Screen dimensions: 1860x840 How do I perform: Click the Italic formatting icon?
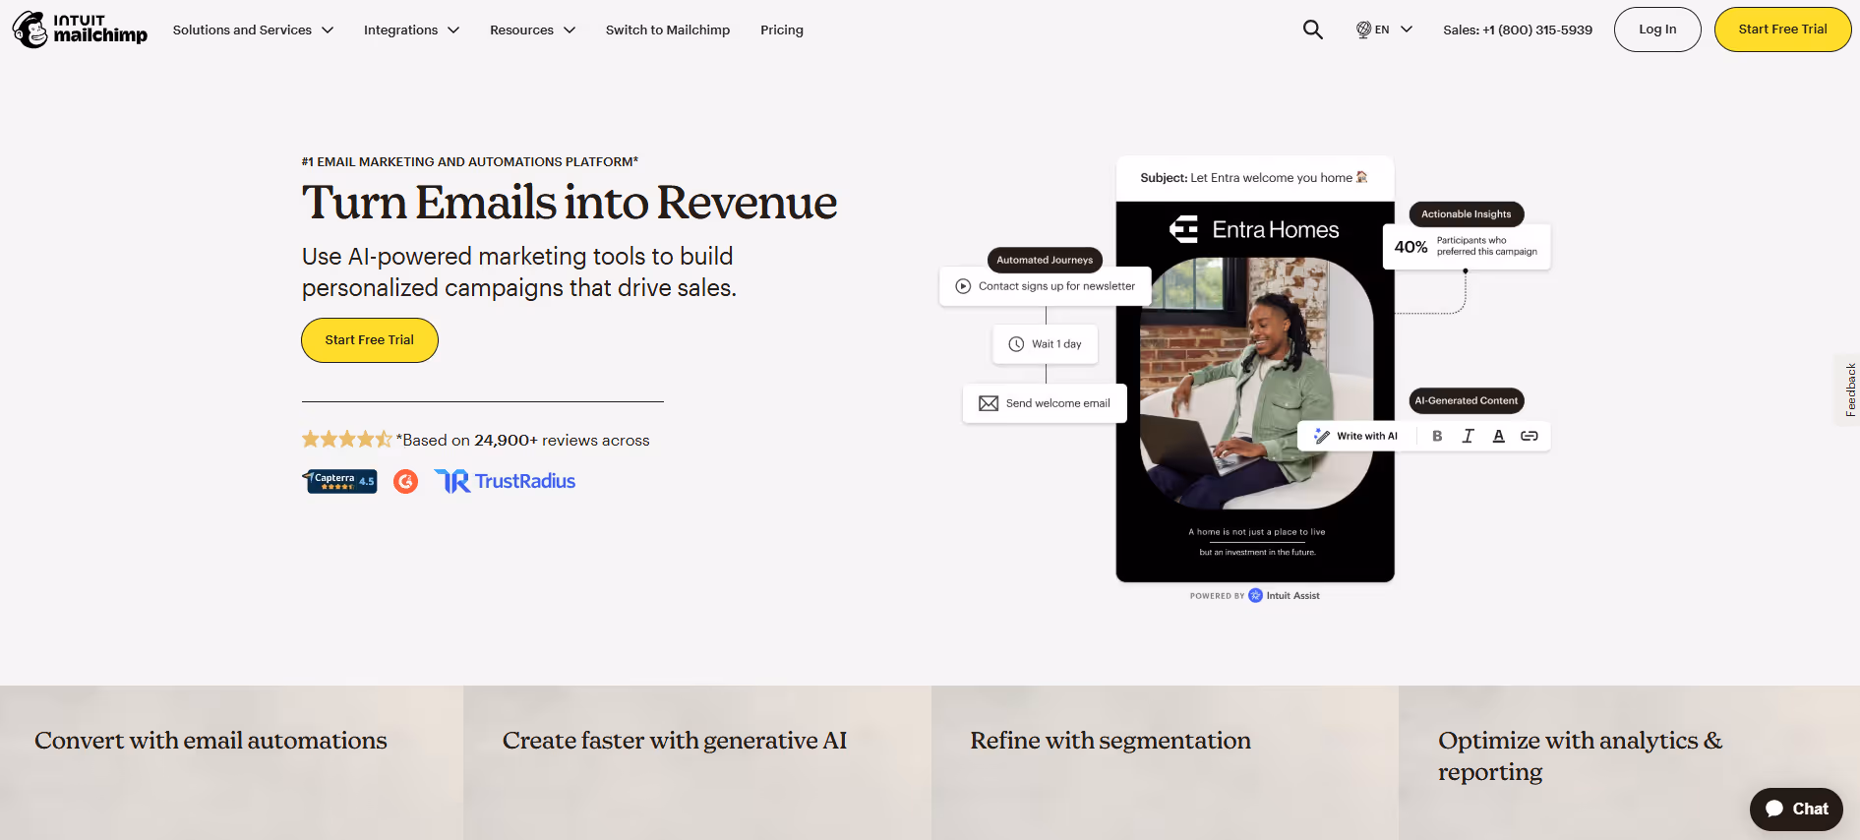[x=1468, y=436]
